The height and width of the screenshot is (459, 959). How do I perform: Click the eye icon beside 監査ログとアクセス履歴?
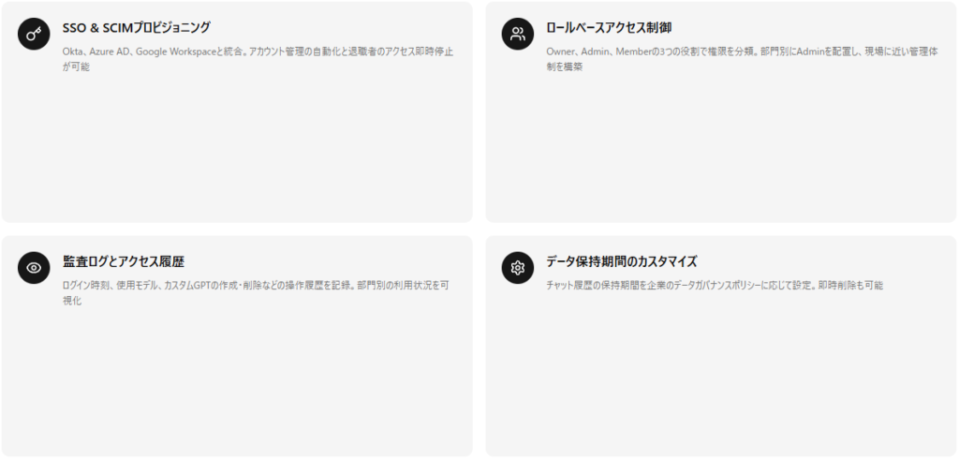(x=34, y=268)
